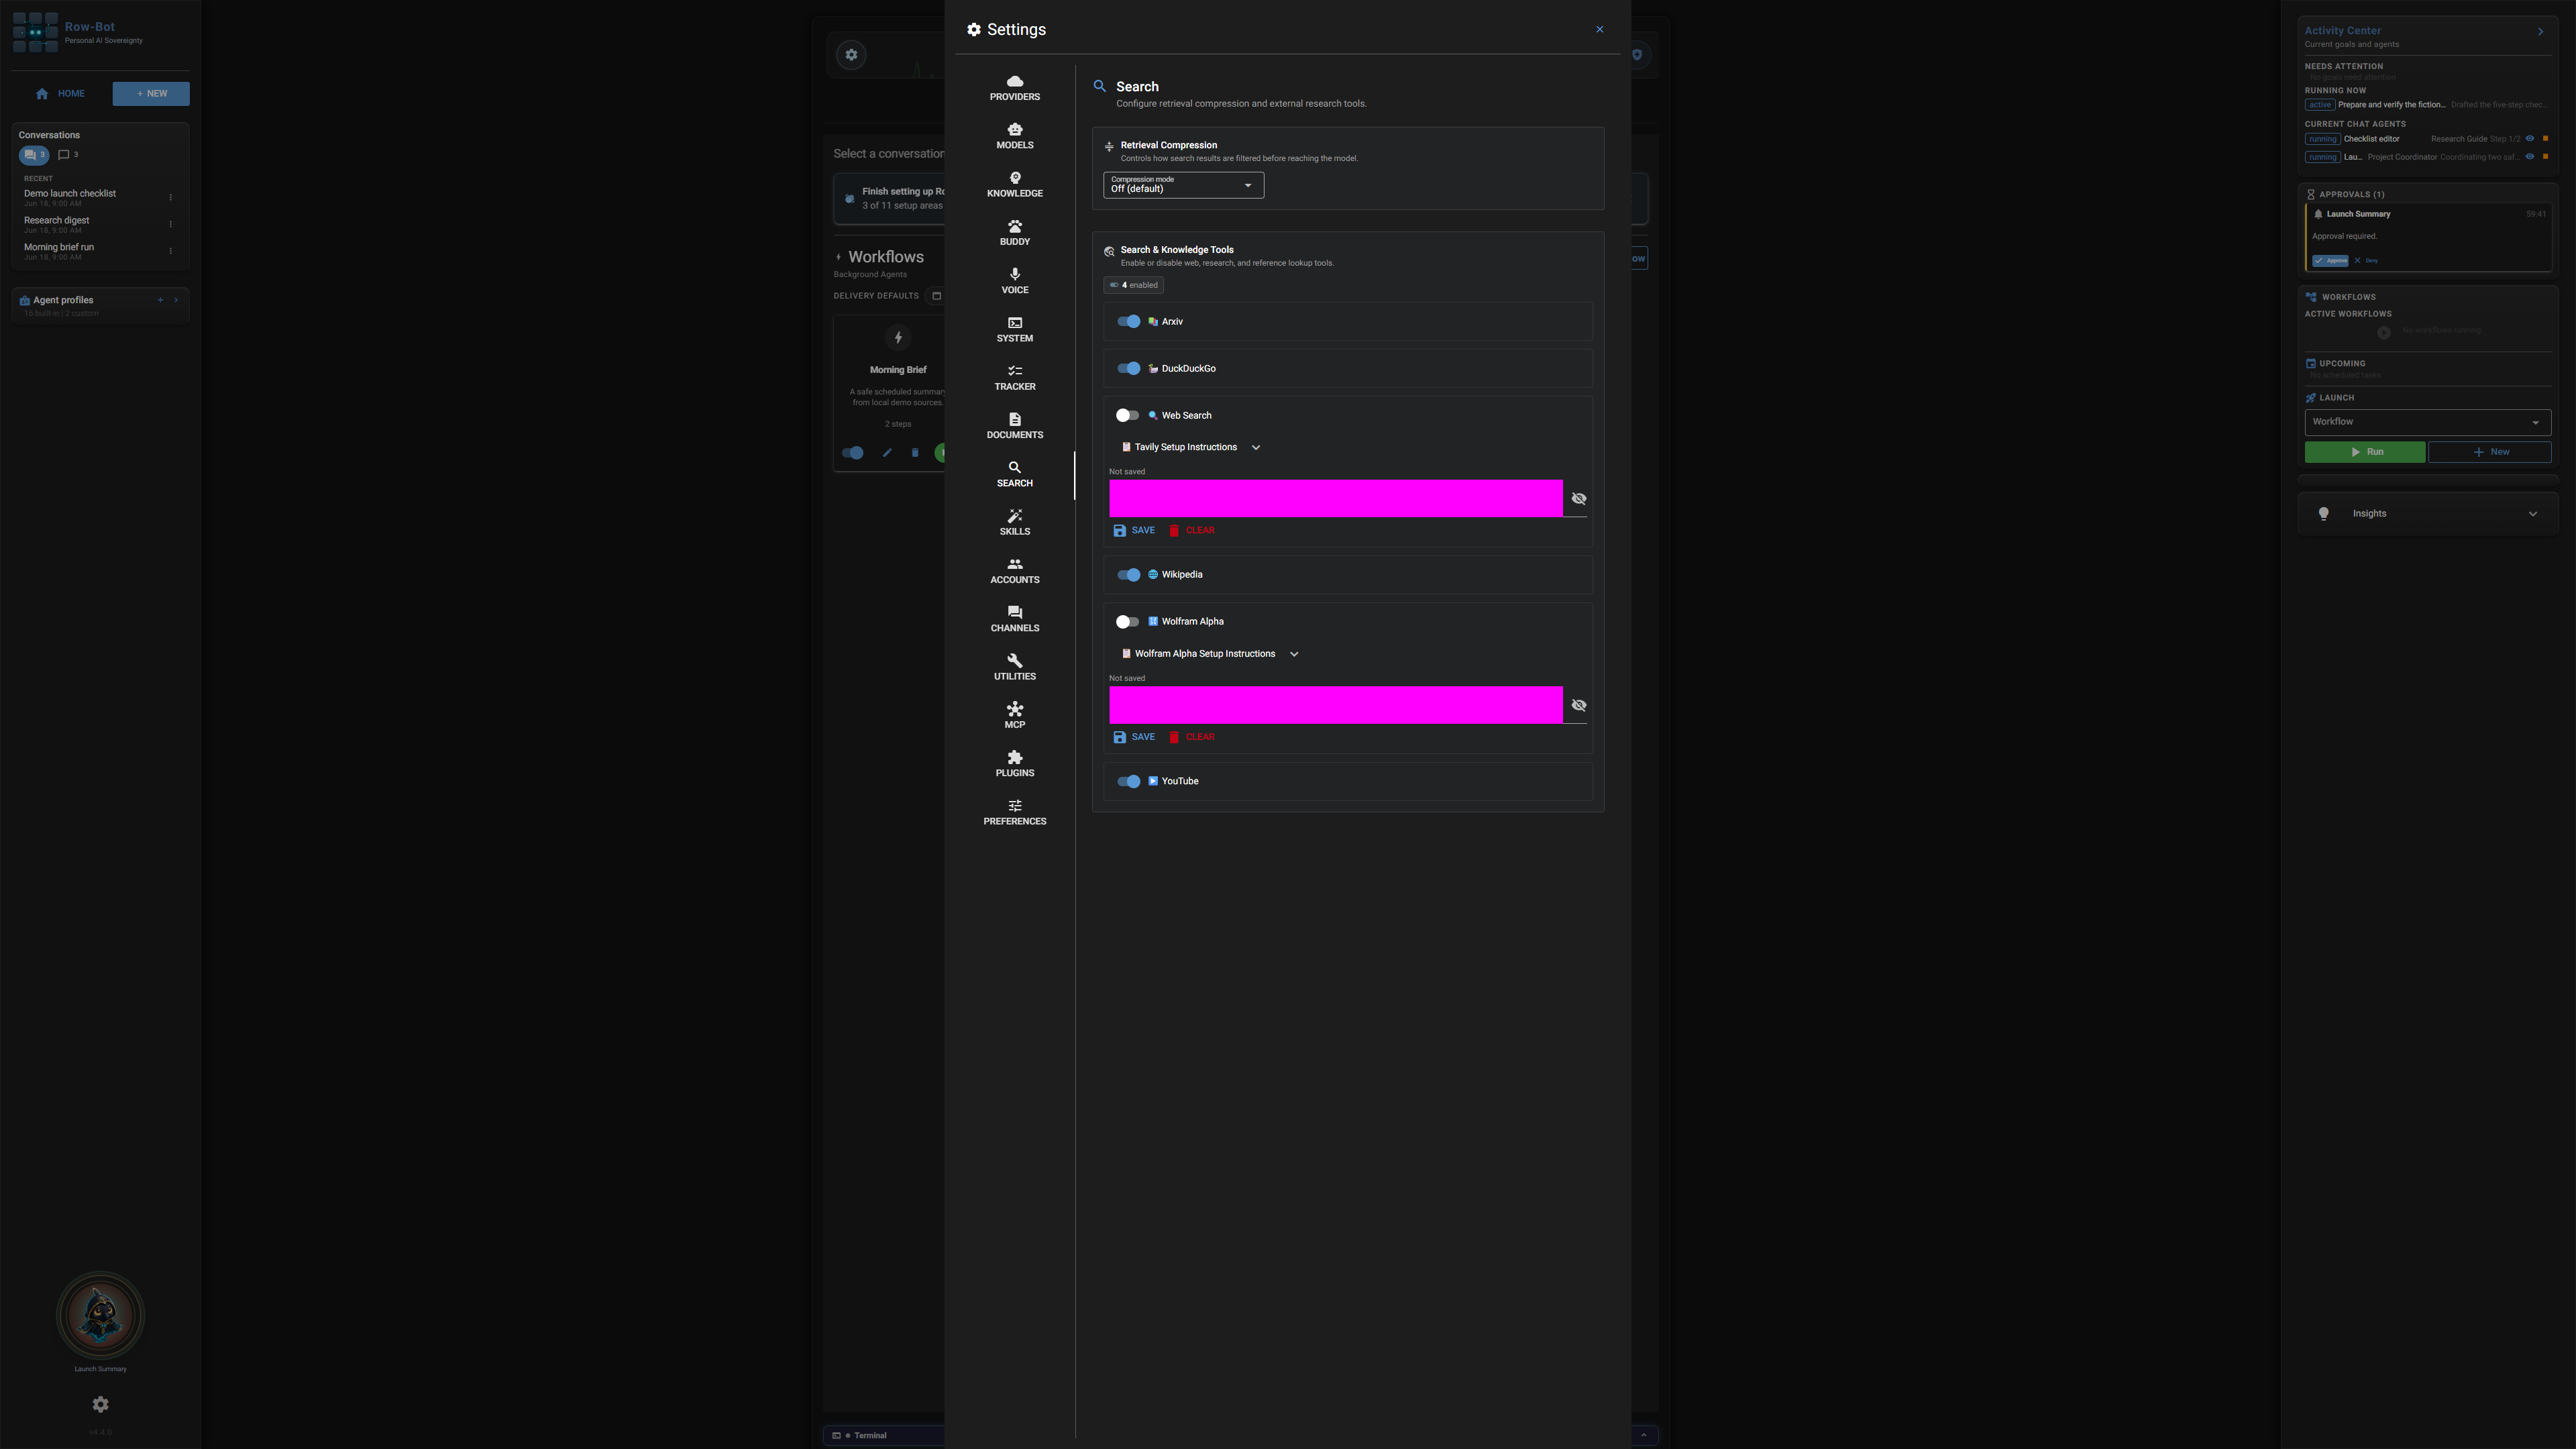Screen dimensions: 2576x1449
Task: Expand Activity Center with chevron arrow
Action: [x=2540, y=32]
